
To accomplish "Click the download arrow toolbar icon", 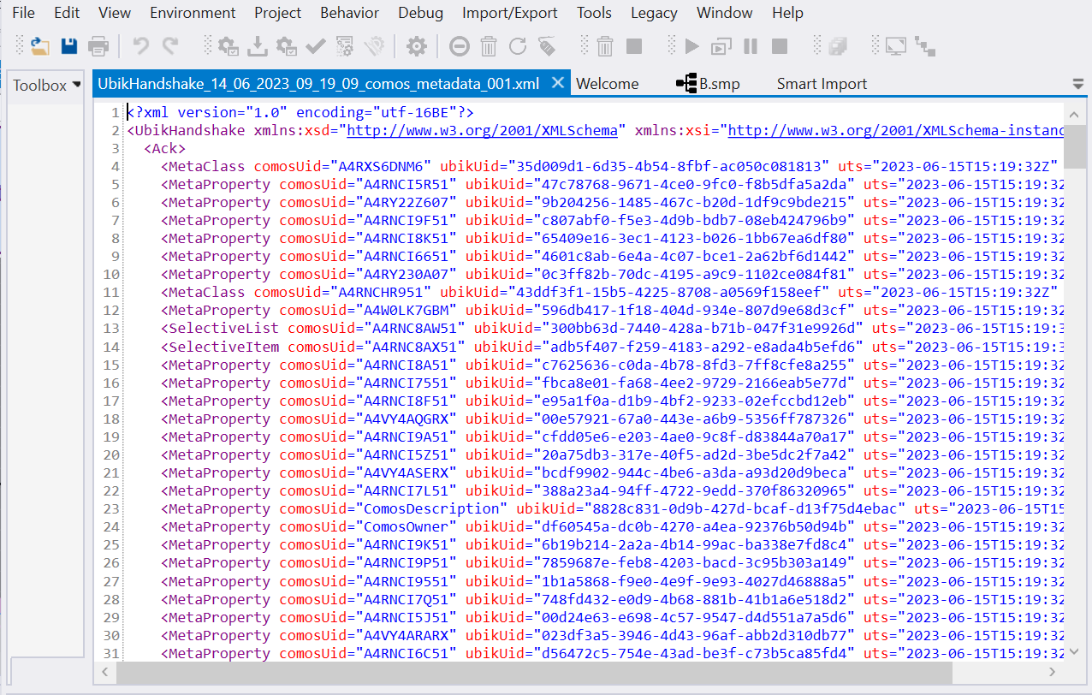I will coord(258,46).
